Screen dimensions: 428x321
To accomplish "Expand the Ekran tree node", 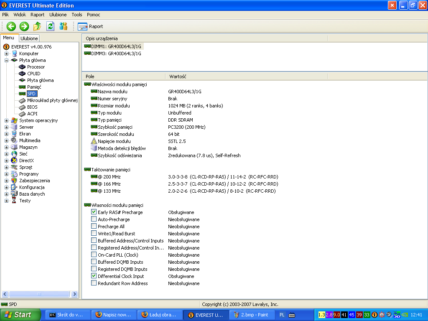I will (7, 134).
